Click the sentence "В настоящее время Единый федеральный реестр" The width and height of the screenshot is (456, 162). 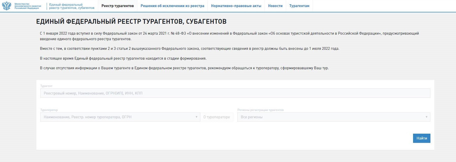pyautogui.click(x=123, y=58)
